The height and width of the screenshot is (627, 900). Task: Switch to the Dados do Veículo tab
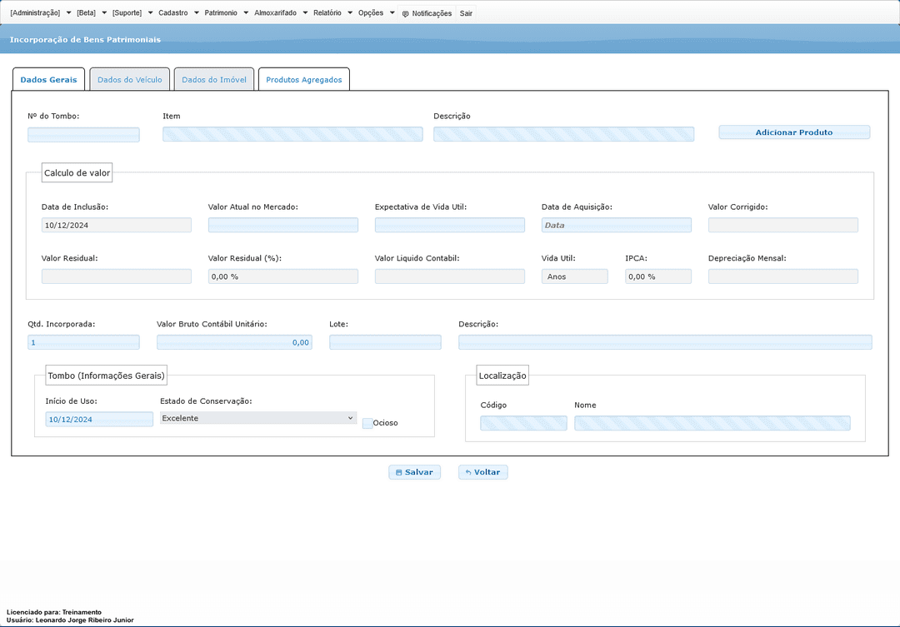130,79
